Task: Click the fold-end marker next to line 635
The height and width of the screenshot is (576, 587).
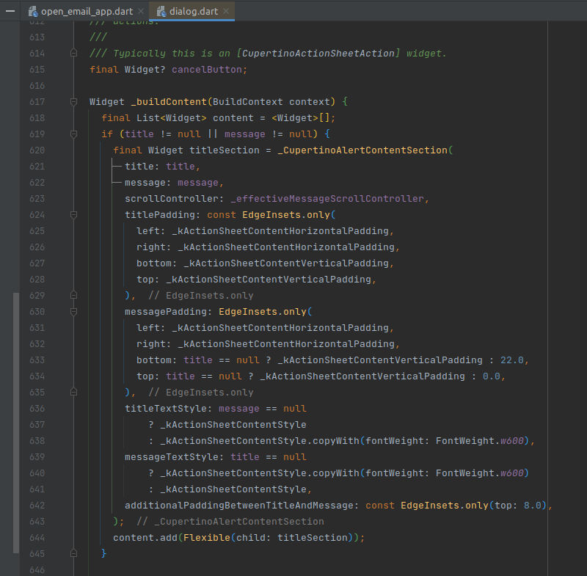Action: (73, 392)
